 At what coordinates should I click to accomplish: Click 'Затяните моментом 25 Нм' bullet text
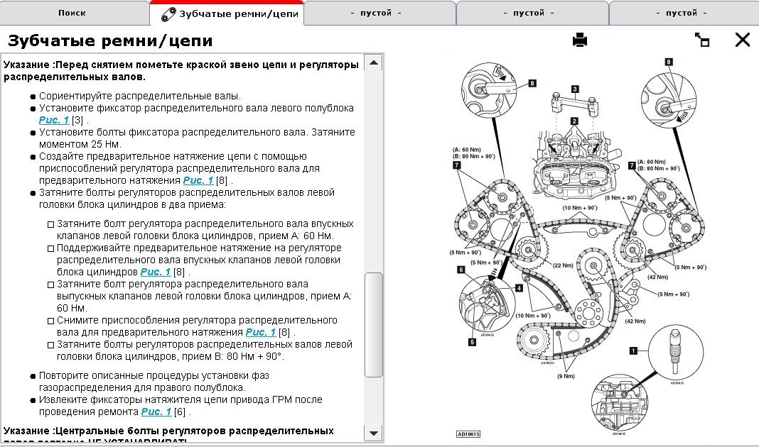coord(197,138)
